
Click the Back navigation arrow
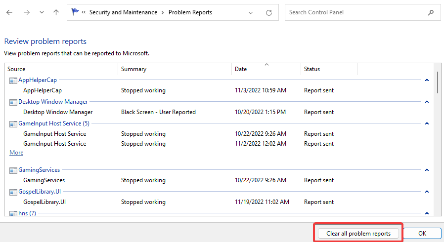point(9,12)
